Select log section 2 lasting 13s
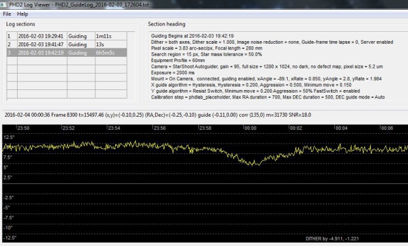Image resolution: width=408 pixels, height=246 pixels. pos(67,44)
